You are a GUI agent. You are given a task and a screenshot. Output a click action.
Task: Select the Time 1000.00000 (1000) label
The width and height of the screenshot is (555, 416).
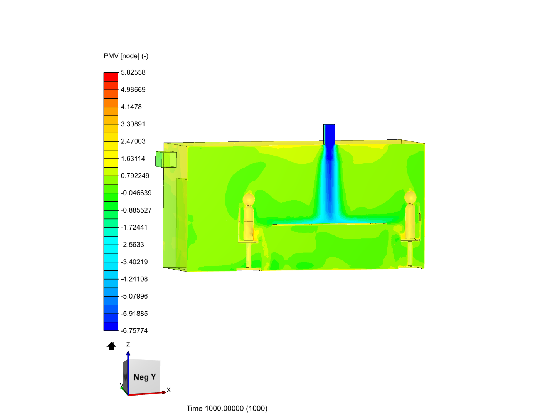coord(227,408)
